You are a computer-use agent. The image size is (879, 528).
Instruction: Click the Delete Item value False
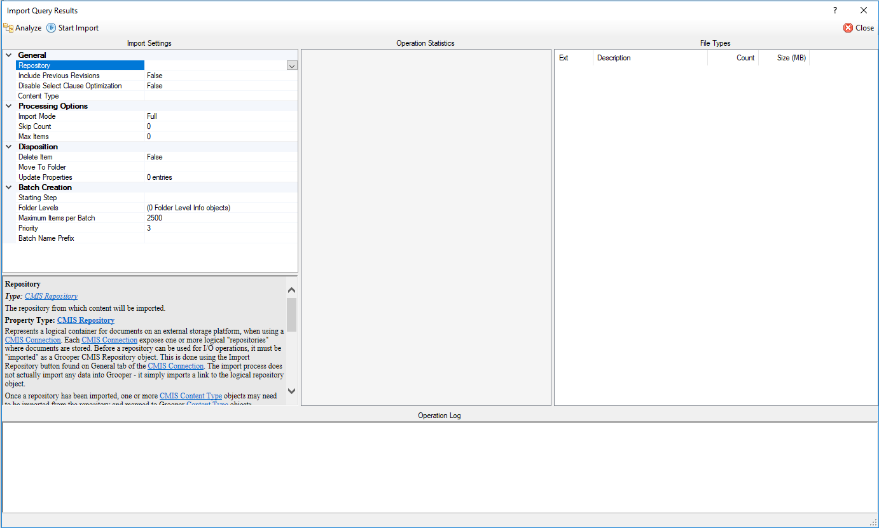[155, 157]
